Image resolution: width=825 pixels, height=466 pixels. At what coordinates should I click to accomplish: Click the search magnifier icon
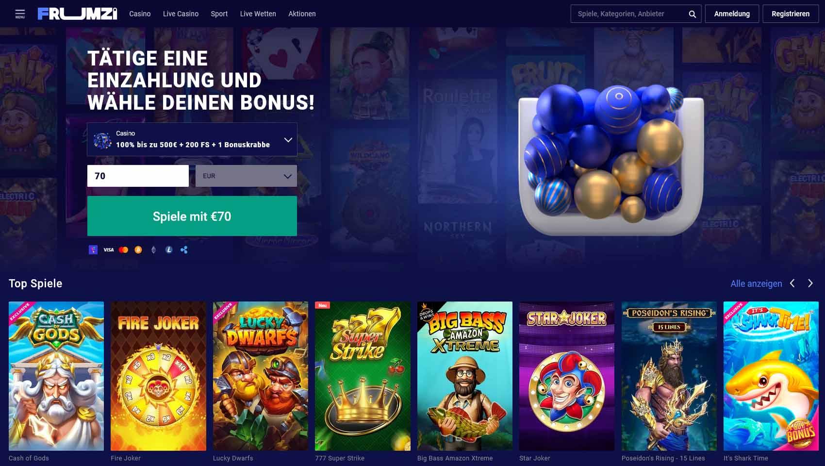[693, 14]
